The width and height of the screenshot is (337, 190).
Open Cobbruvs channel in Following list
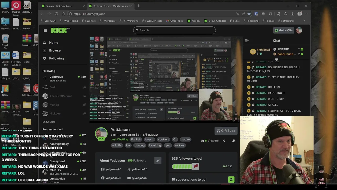(64, 79)
